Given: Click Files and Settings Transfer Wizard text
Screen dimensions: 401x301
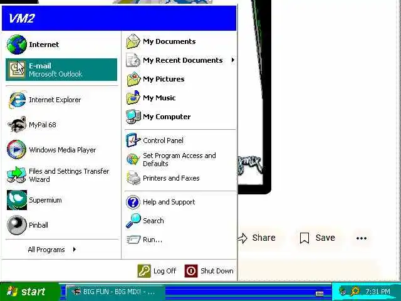Looking at the screenshot, I should click(69, 175).
